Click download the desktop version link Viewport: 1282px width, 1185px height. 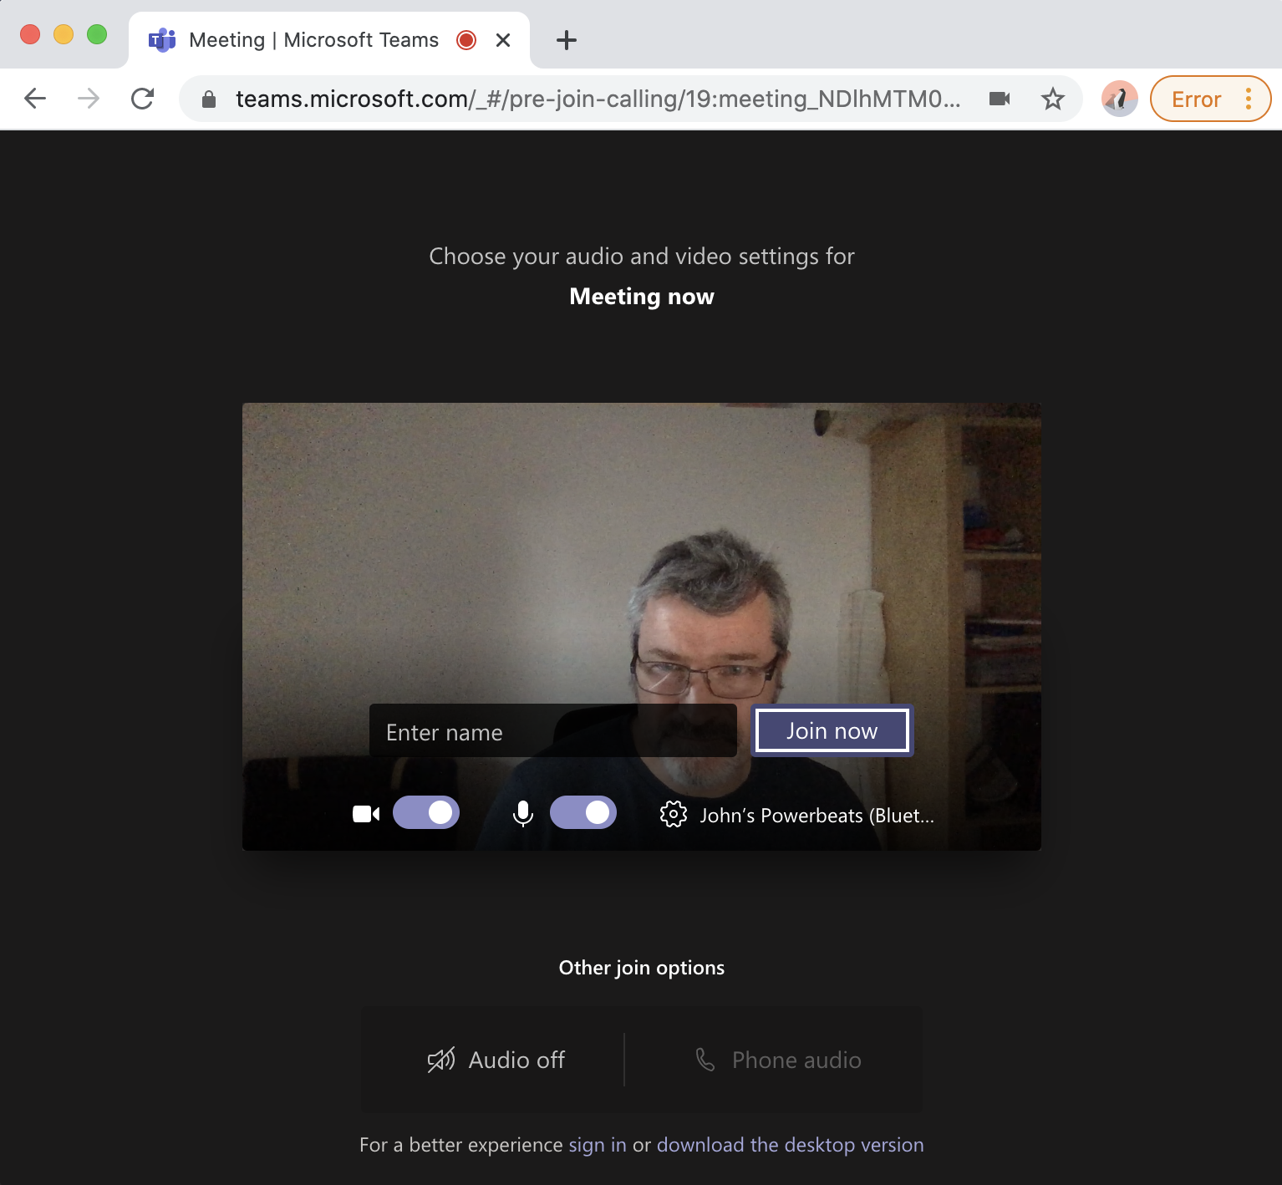790,1145
